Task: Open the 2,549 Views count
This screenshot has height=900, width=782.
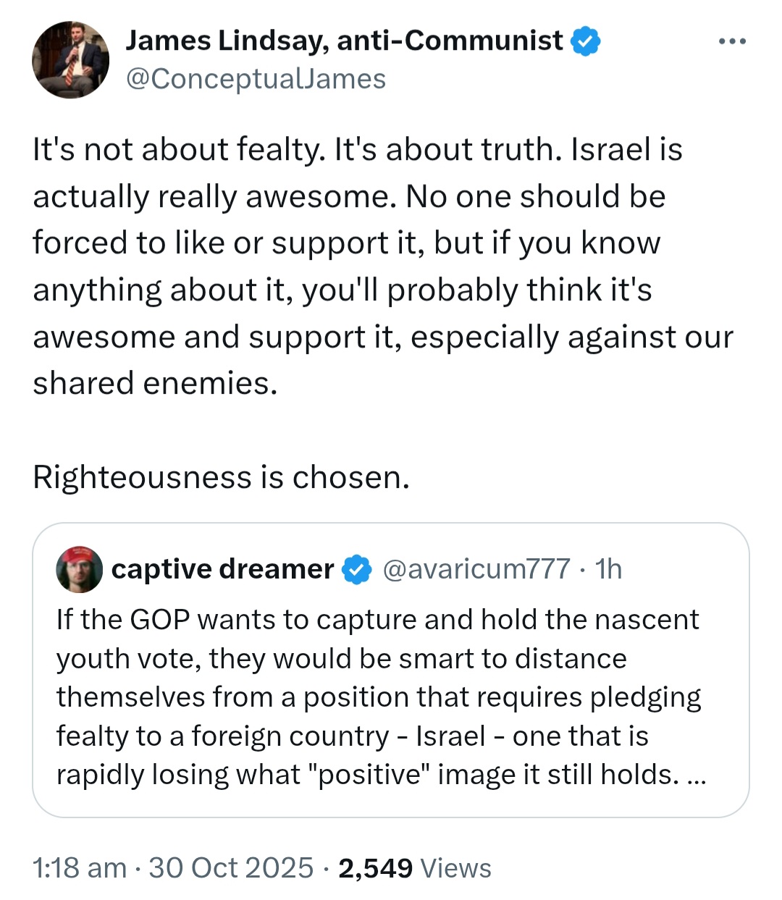Action: pos(415,867)
